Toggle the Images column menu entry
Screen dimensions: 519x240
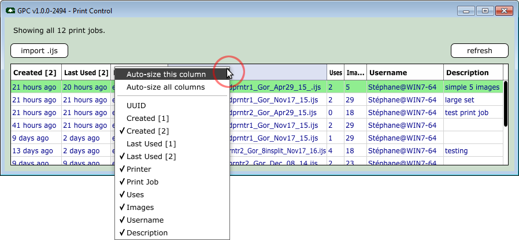point(140,208)
